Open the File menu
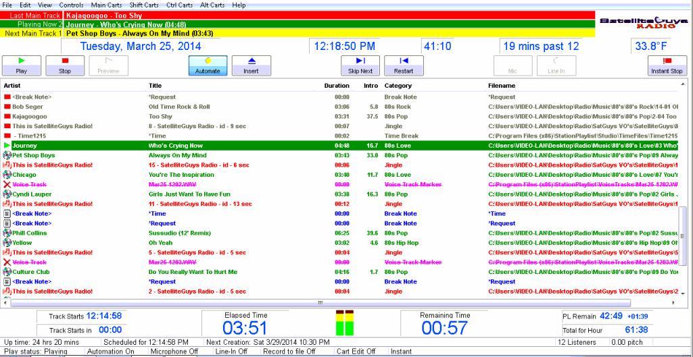The image size is (693, 357). (7, 5)
